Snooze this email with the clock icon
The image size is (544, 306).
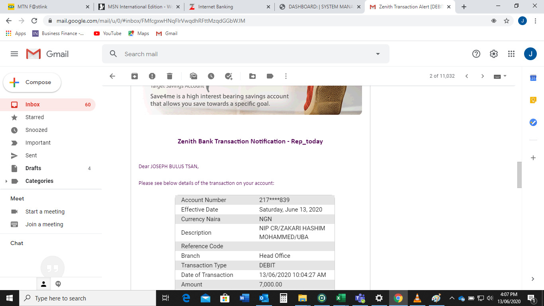(x=211, y=76)
